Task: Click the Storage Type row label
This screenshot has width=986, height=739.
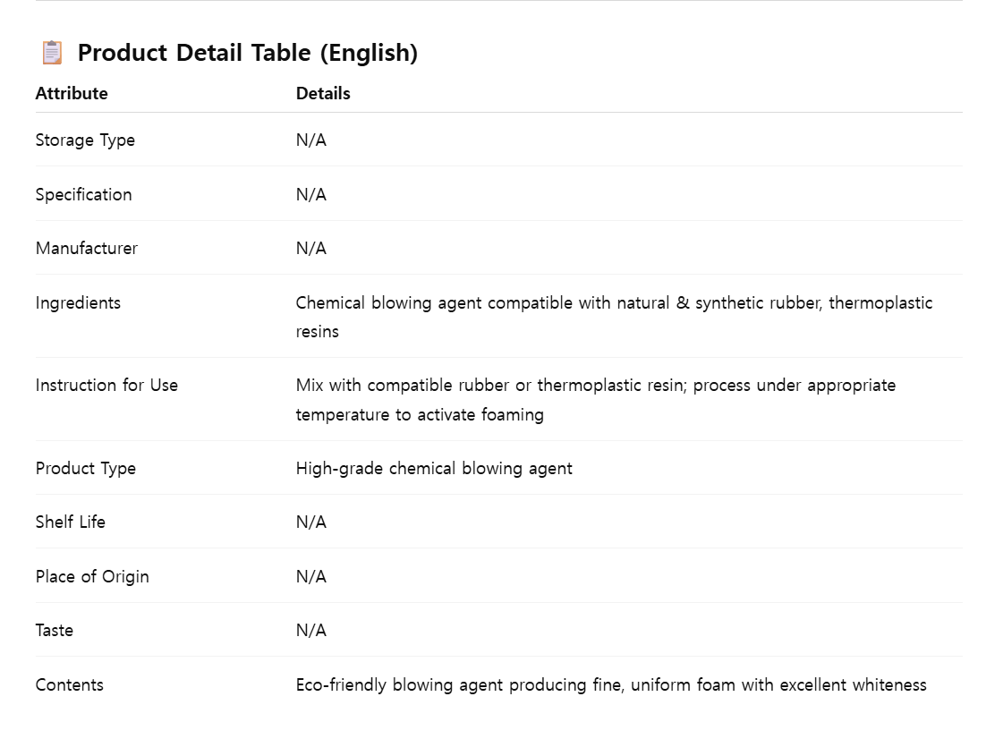Action: pyautogui.click(x=85, y=140)
